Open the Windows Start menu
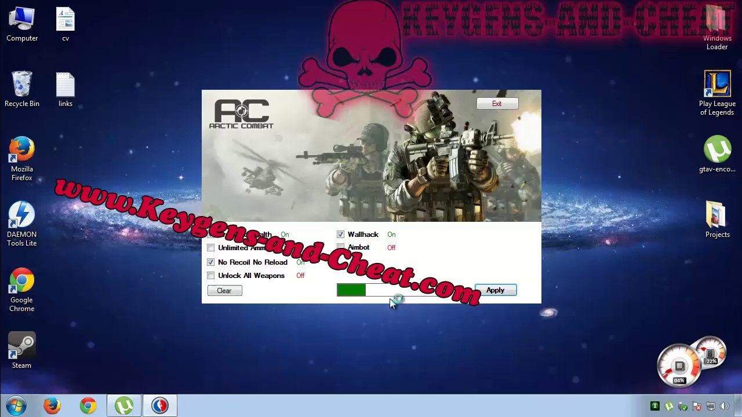This screenshot has width=742, height=417. coord(16,405)
